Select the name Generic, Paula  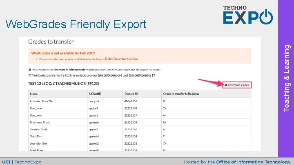(38, 130)
